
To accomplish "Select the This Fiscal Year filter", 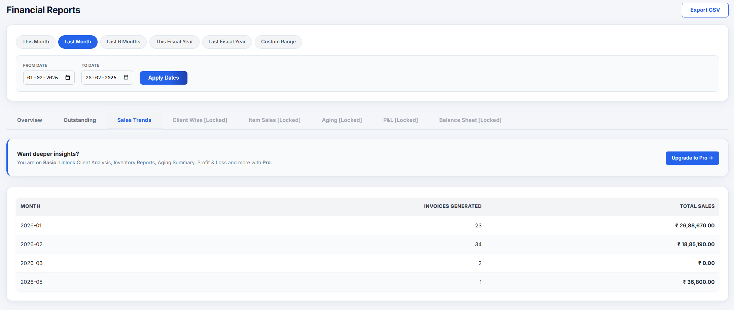I will [174, 42].
